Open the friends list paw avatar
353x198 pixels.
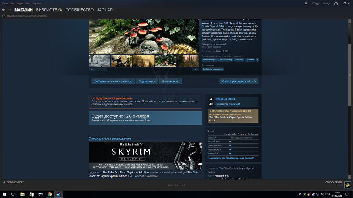347,185
